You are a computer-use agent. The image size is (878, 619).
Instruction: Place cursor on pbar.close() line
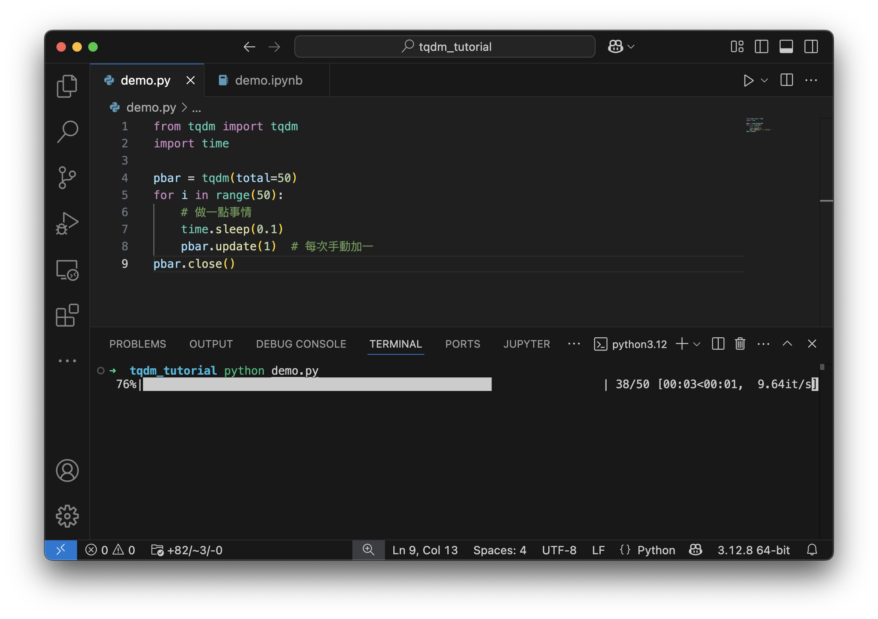pyautogui.click(x=194, y=264)
